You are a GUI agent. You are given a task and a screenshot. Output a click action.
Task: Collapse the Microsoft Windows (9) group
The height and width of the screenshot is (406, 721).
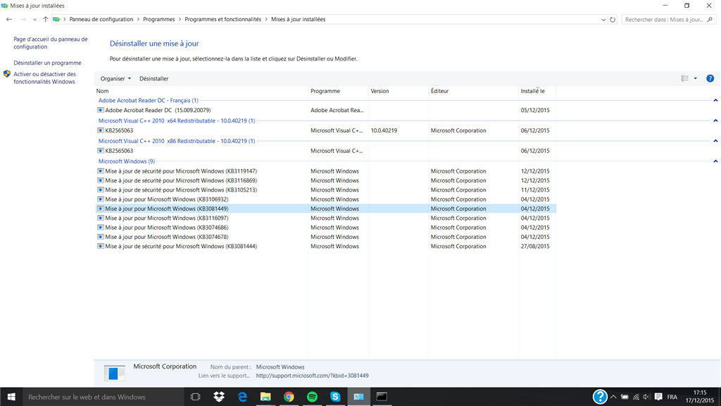[x=715, y=161]
